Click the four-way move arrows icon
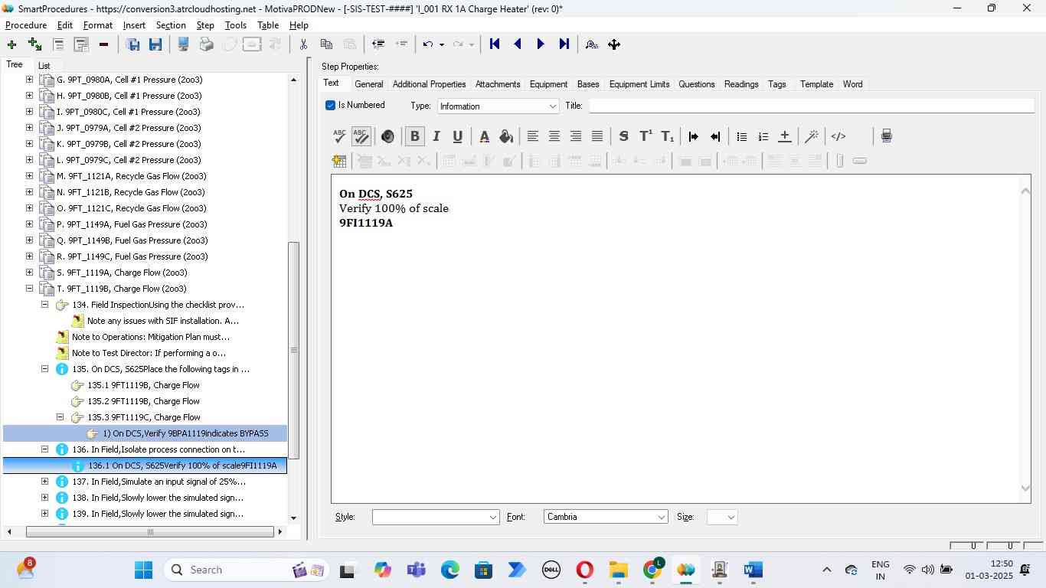Viewport: 1046px width, 588px height. coord(614,44)
